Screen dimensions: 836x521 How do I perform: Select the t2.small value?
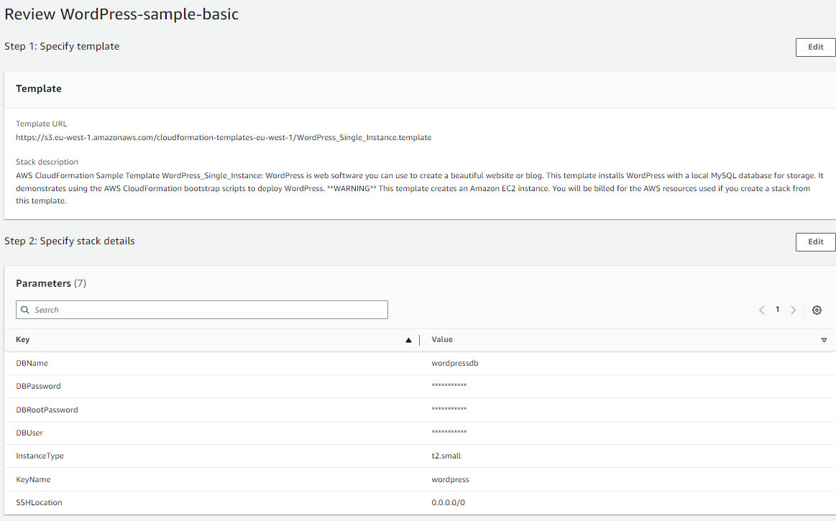tap(446, 456)
